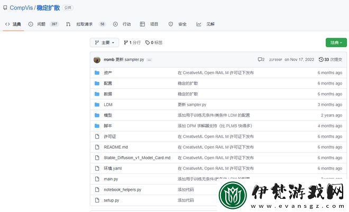Open LDM row's 更新 sampler.py commit message
The height and width of the screenshot is (212, 349).
(x=192, y=105)
